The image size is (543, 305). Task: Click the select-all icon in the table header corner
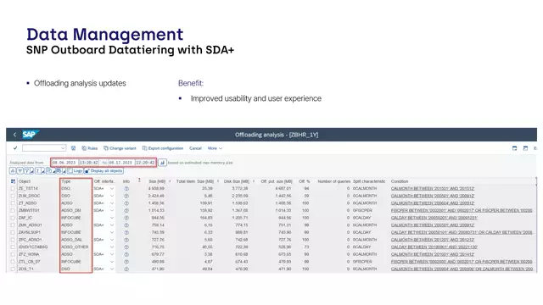click(13, 181)
